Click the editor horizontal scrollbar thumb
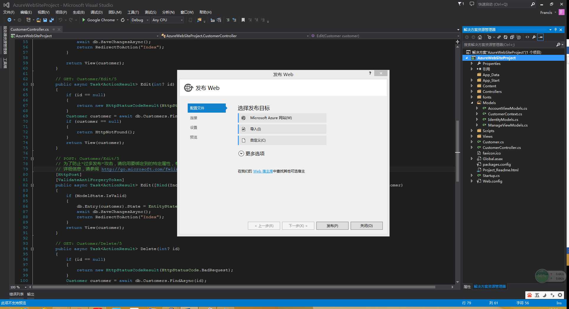Image resolution: width=569 pixels, height=309 pixels. [234, 287]
